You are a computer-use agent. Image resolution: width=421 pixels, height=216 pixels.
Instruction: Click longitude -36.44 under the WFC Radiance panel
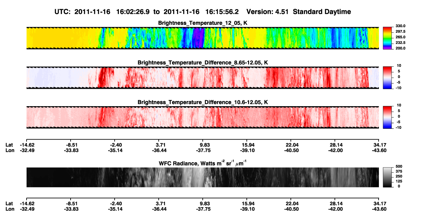coord(160,209)
